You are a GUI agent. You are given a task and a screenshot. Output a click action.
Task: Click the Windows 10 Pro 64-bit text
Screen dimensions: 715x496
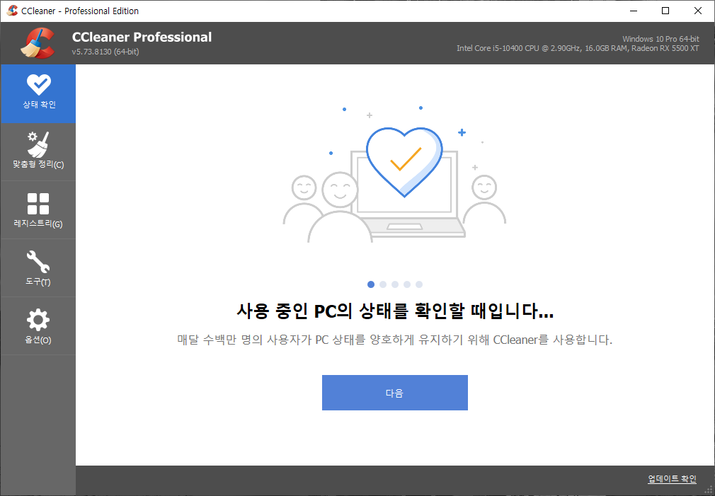click(660, 39)
